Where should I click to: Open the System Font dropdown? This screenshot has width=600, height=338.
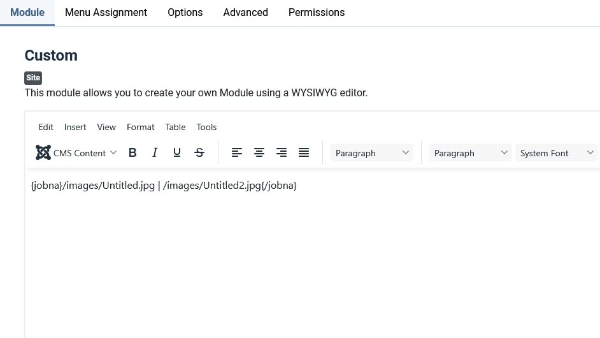[x=556, y=153]
